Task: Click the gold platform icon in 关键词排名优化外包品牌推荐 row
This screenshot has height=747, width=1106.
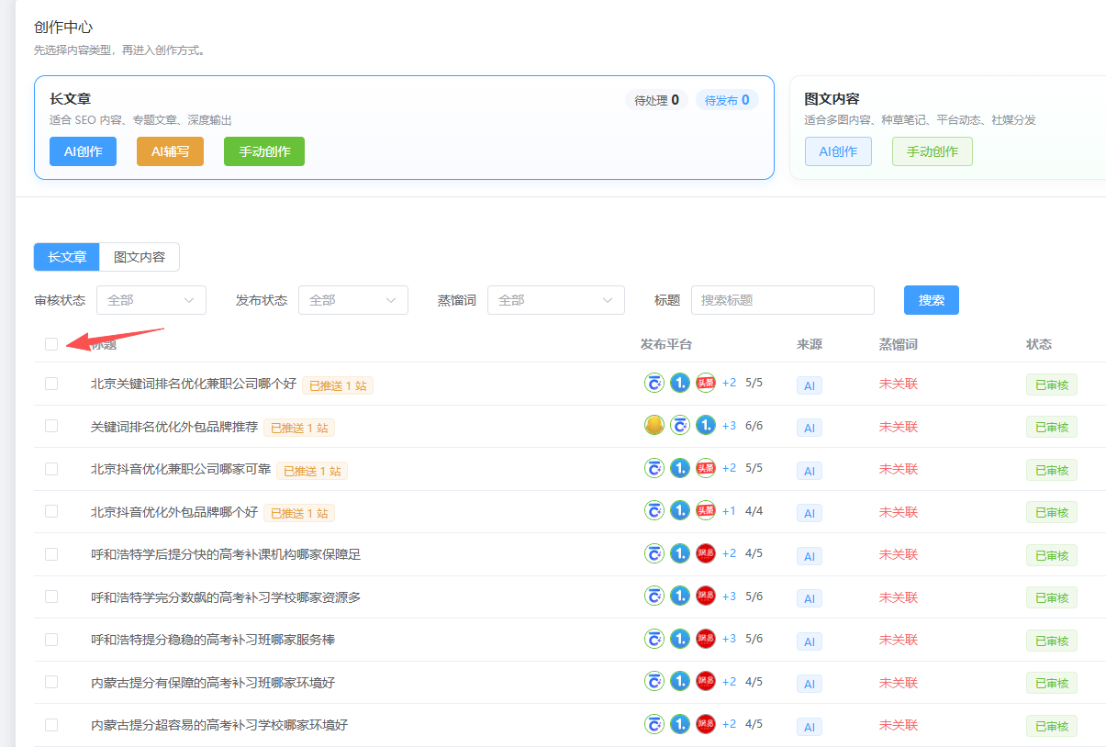Action: pyautogui.click(x=654, y=425)
